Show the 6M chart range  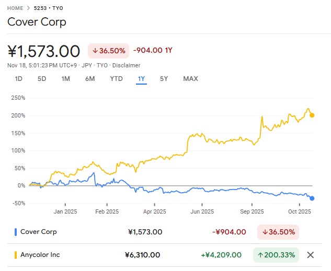[90, 79]
